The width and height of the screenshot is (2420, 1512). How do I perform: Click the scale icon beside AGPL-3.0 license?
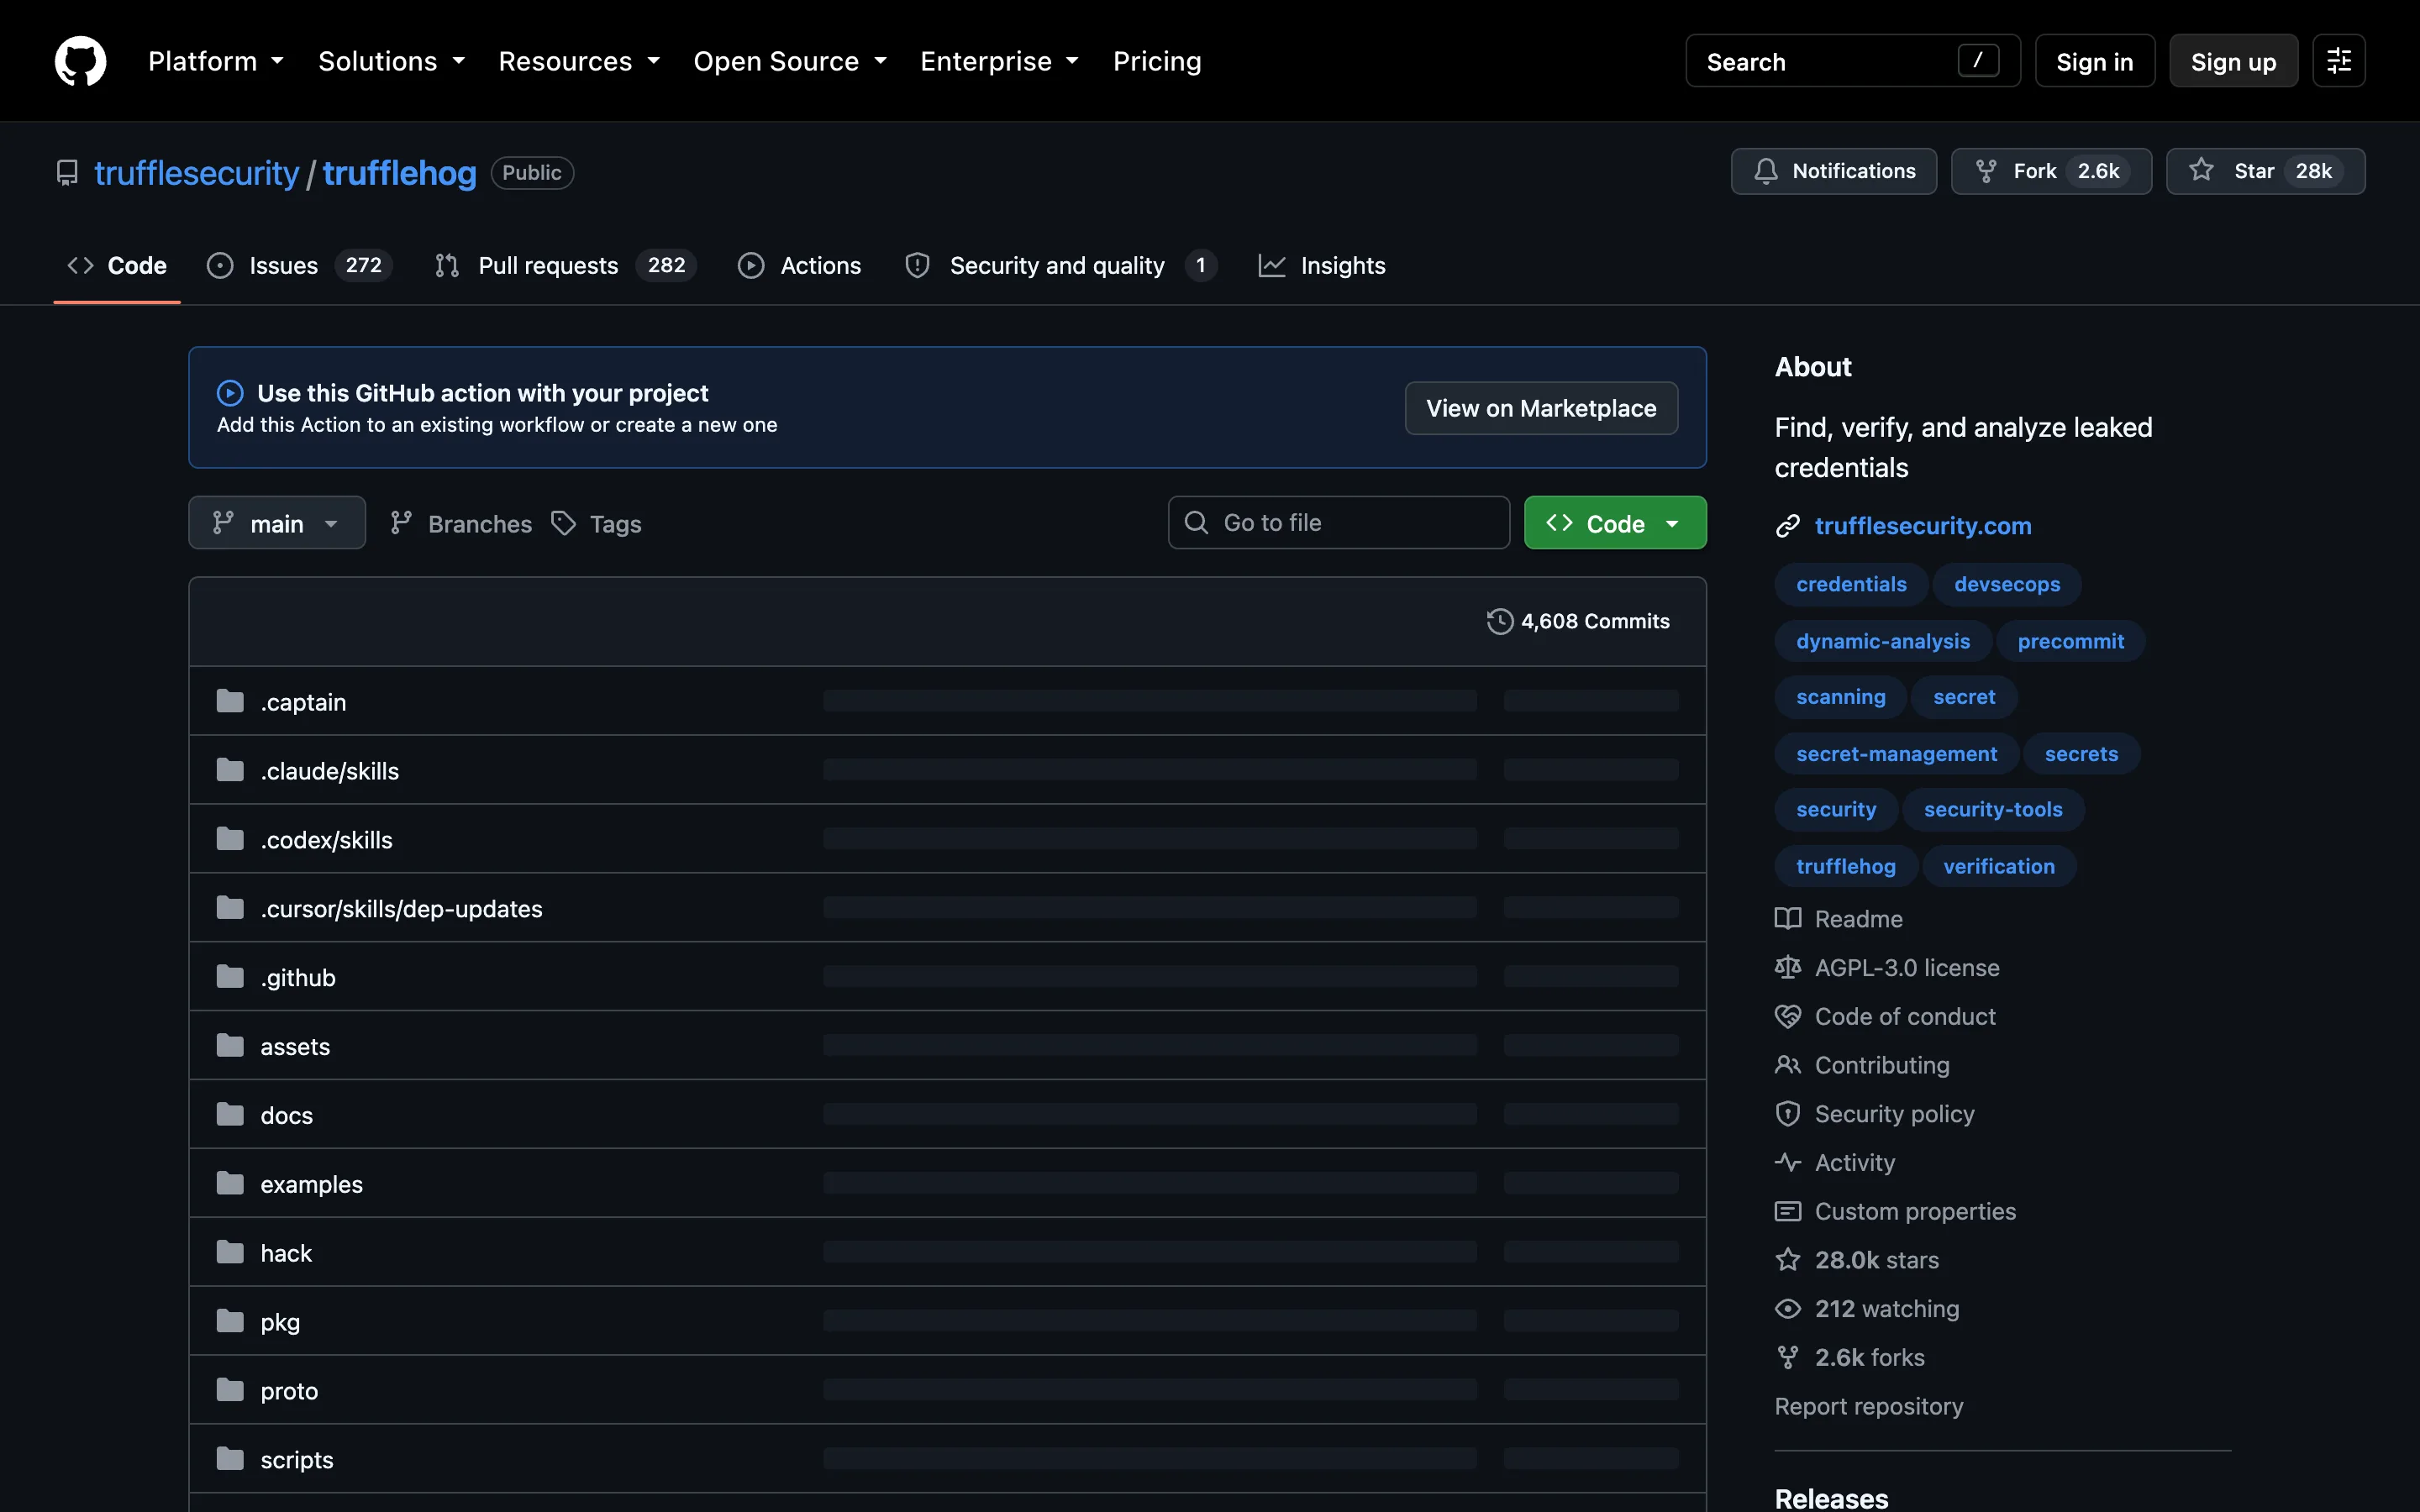[x=1787, y=967]
